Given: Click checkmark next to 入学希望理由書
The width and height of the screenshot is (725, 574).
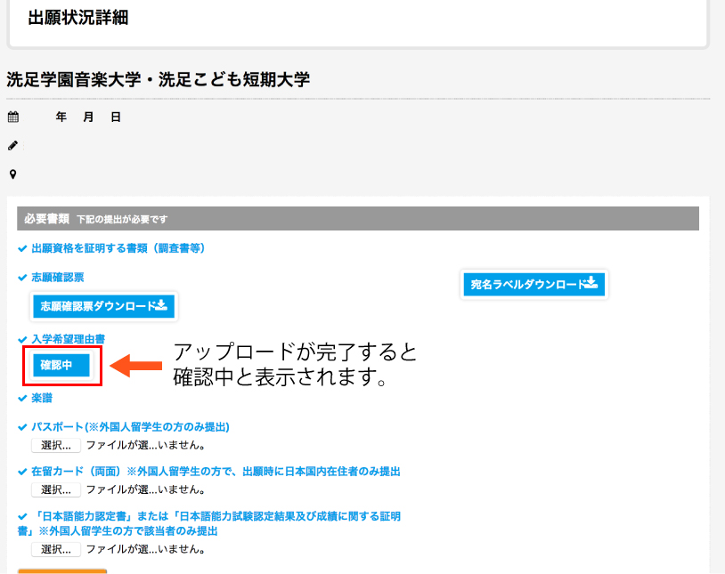Looking at the screenshot, I should pyautogui.click(x=22, y=340).
